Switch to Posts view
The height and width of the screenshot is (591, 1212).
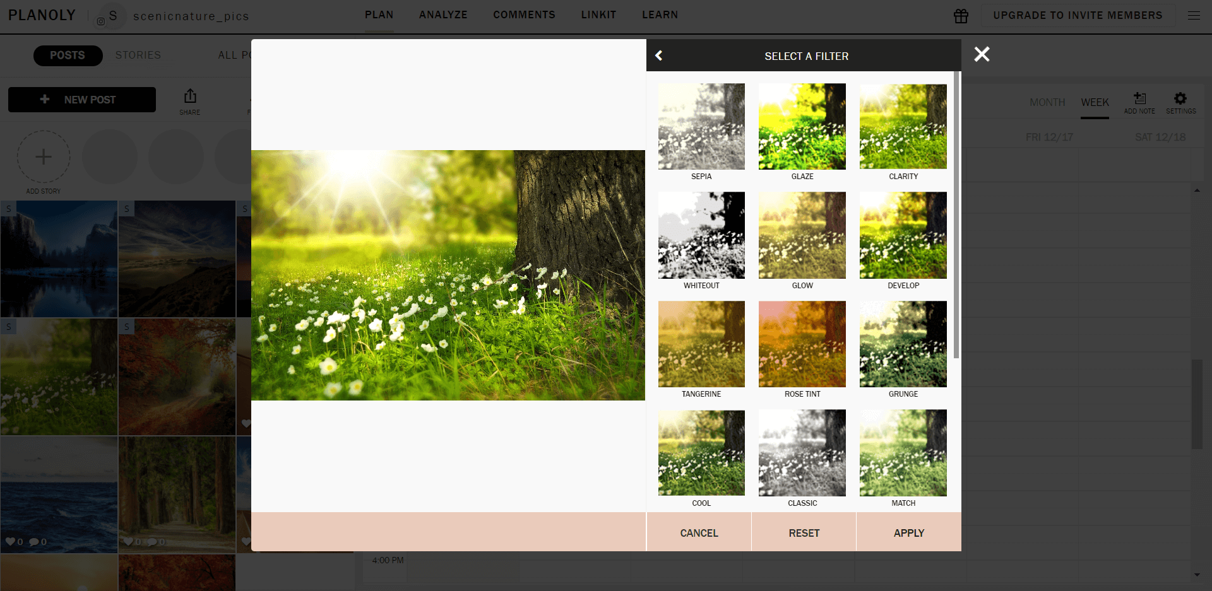(x=68, y=56)
